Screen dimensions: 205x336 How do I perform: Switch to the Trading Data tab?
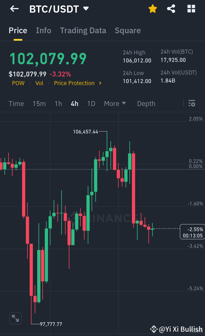[83, 30]
